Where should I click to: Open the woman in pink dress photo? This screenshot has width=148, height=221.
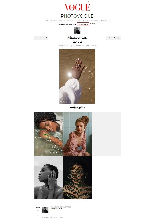77,134
